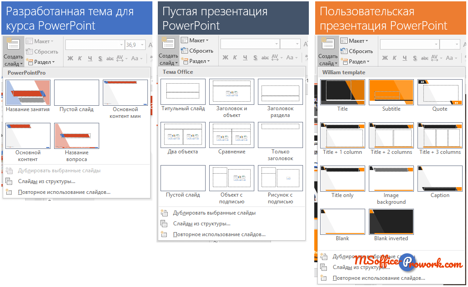
Task: Select the Title + 3 columns layout
Action: pyautogui.click(x=440, y=135)
